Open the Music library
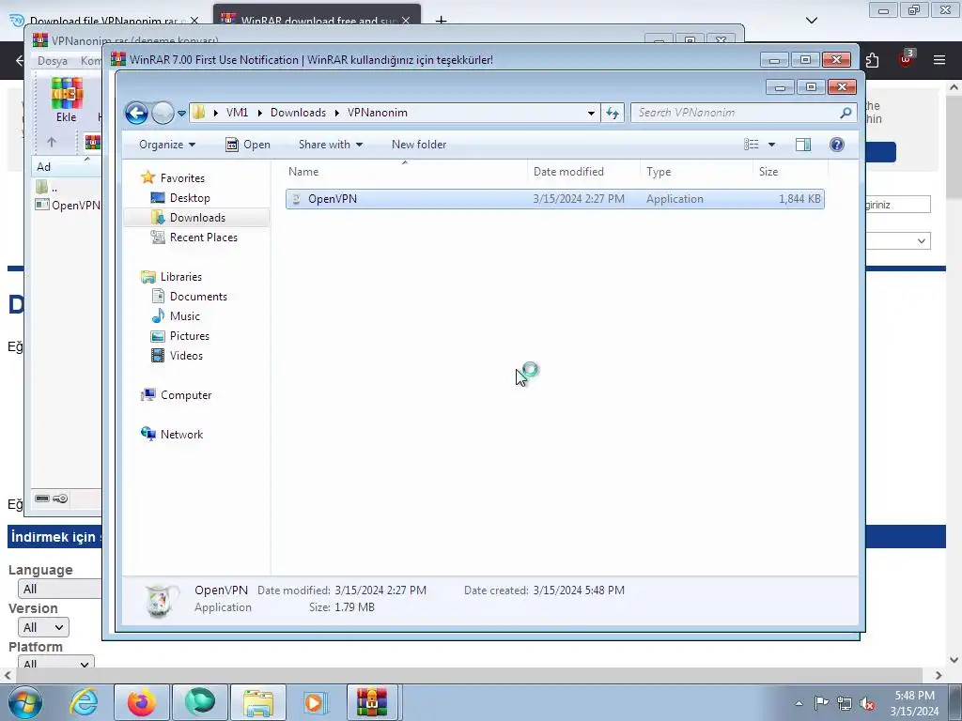Screen dimensions: 962x721 (185, 316)
